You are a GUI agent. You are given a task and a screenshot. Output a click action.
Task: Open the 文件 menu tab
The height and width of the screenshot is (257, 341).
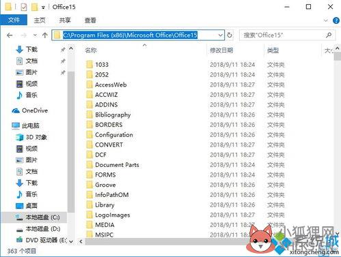point(14,20)
